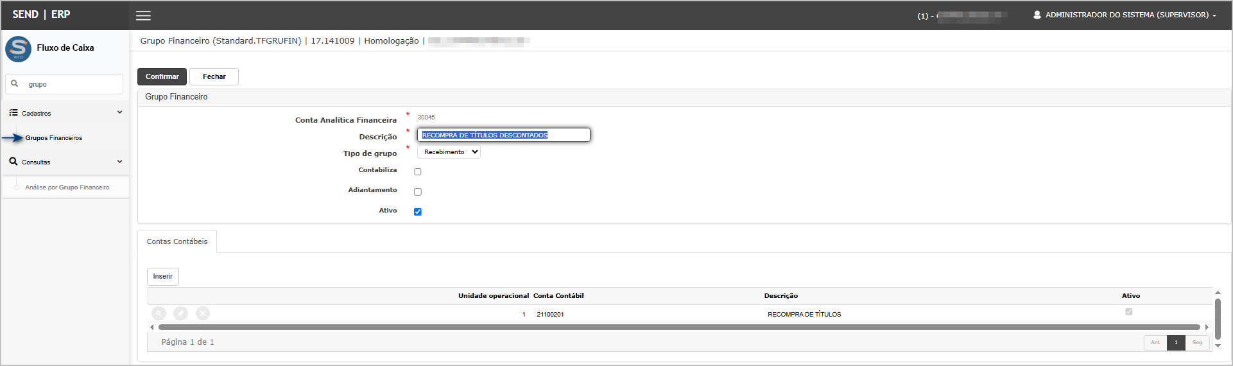Click the 21100201 account cell
This screenshot has height=366, width=1233.
550,314
